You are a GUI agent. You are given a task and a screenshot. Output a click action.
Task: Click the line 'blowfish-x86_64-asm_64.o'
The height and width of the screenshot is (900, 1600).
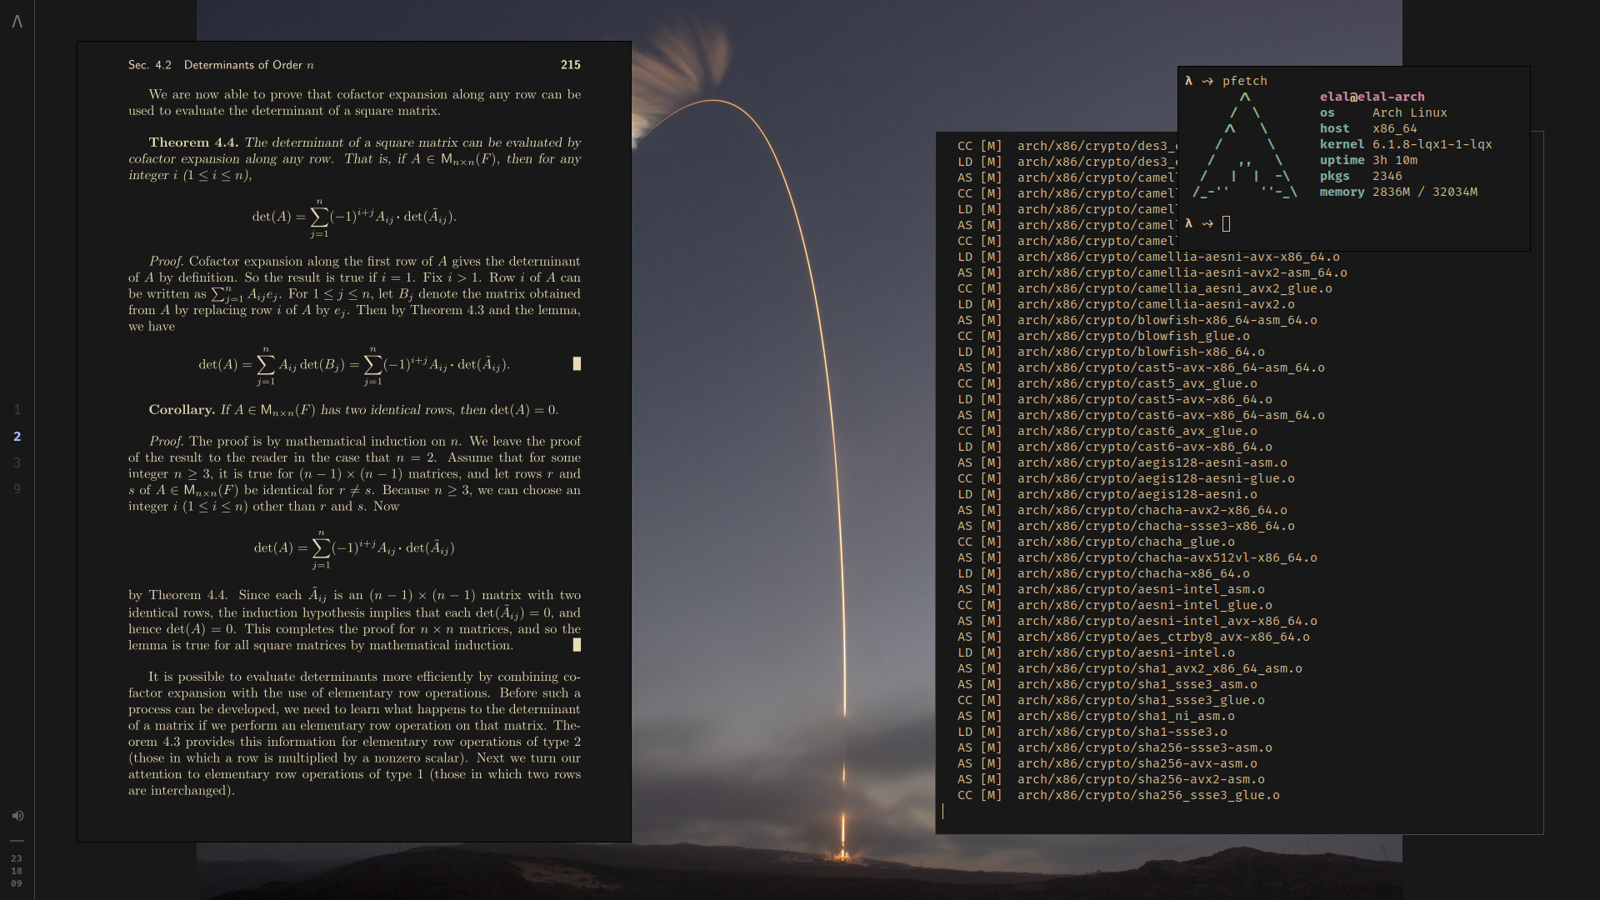(x=1137, y=320)
